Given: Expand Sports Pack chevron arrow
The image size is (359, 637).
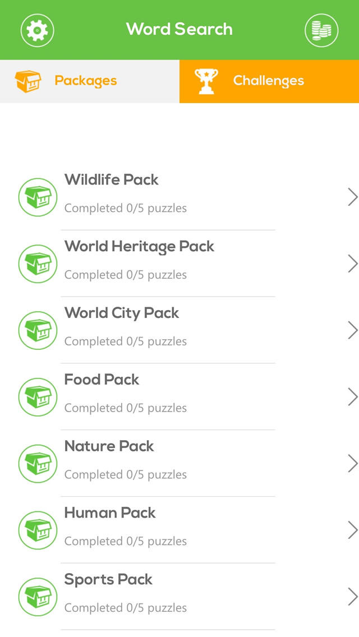Looking at the screenshot, I should (x=352, y=597).
